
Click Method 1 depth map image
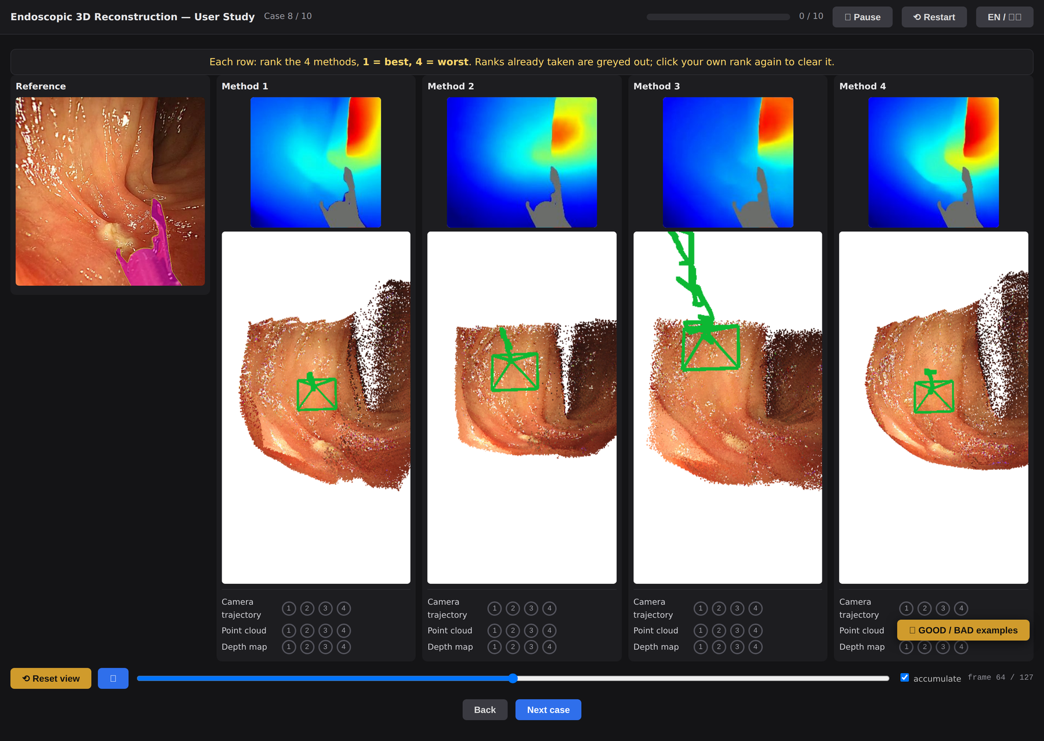pyautogui.click(x=316, y=162)
